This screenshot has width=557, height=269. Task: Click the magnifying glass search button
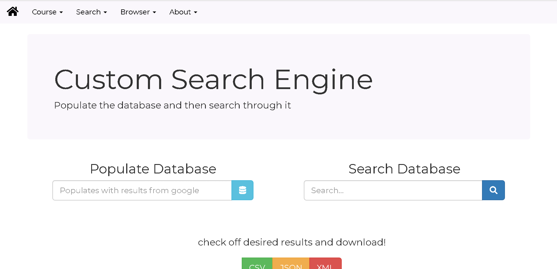pyautogui.click(x=493, y=190)
